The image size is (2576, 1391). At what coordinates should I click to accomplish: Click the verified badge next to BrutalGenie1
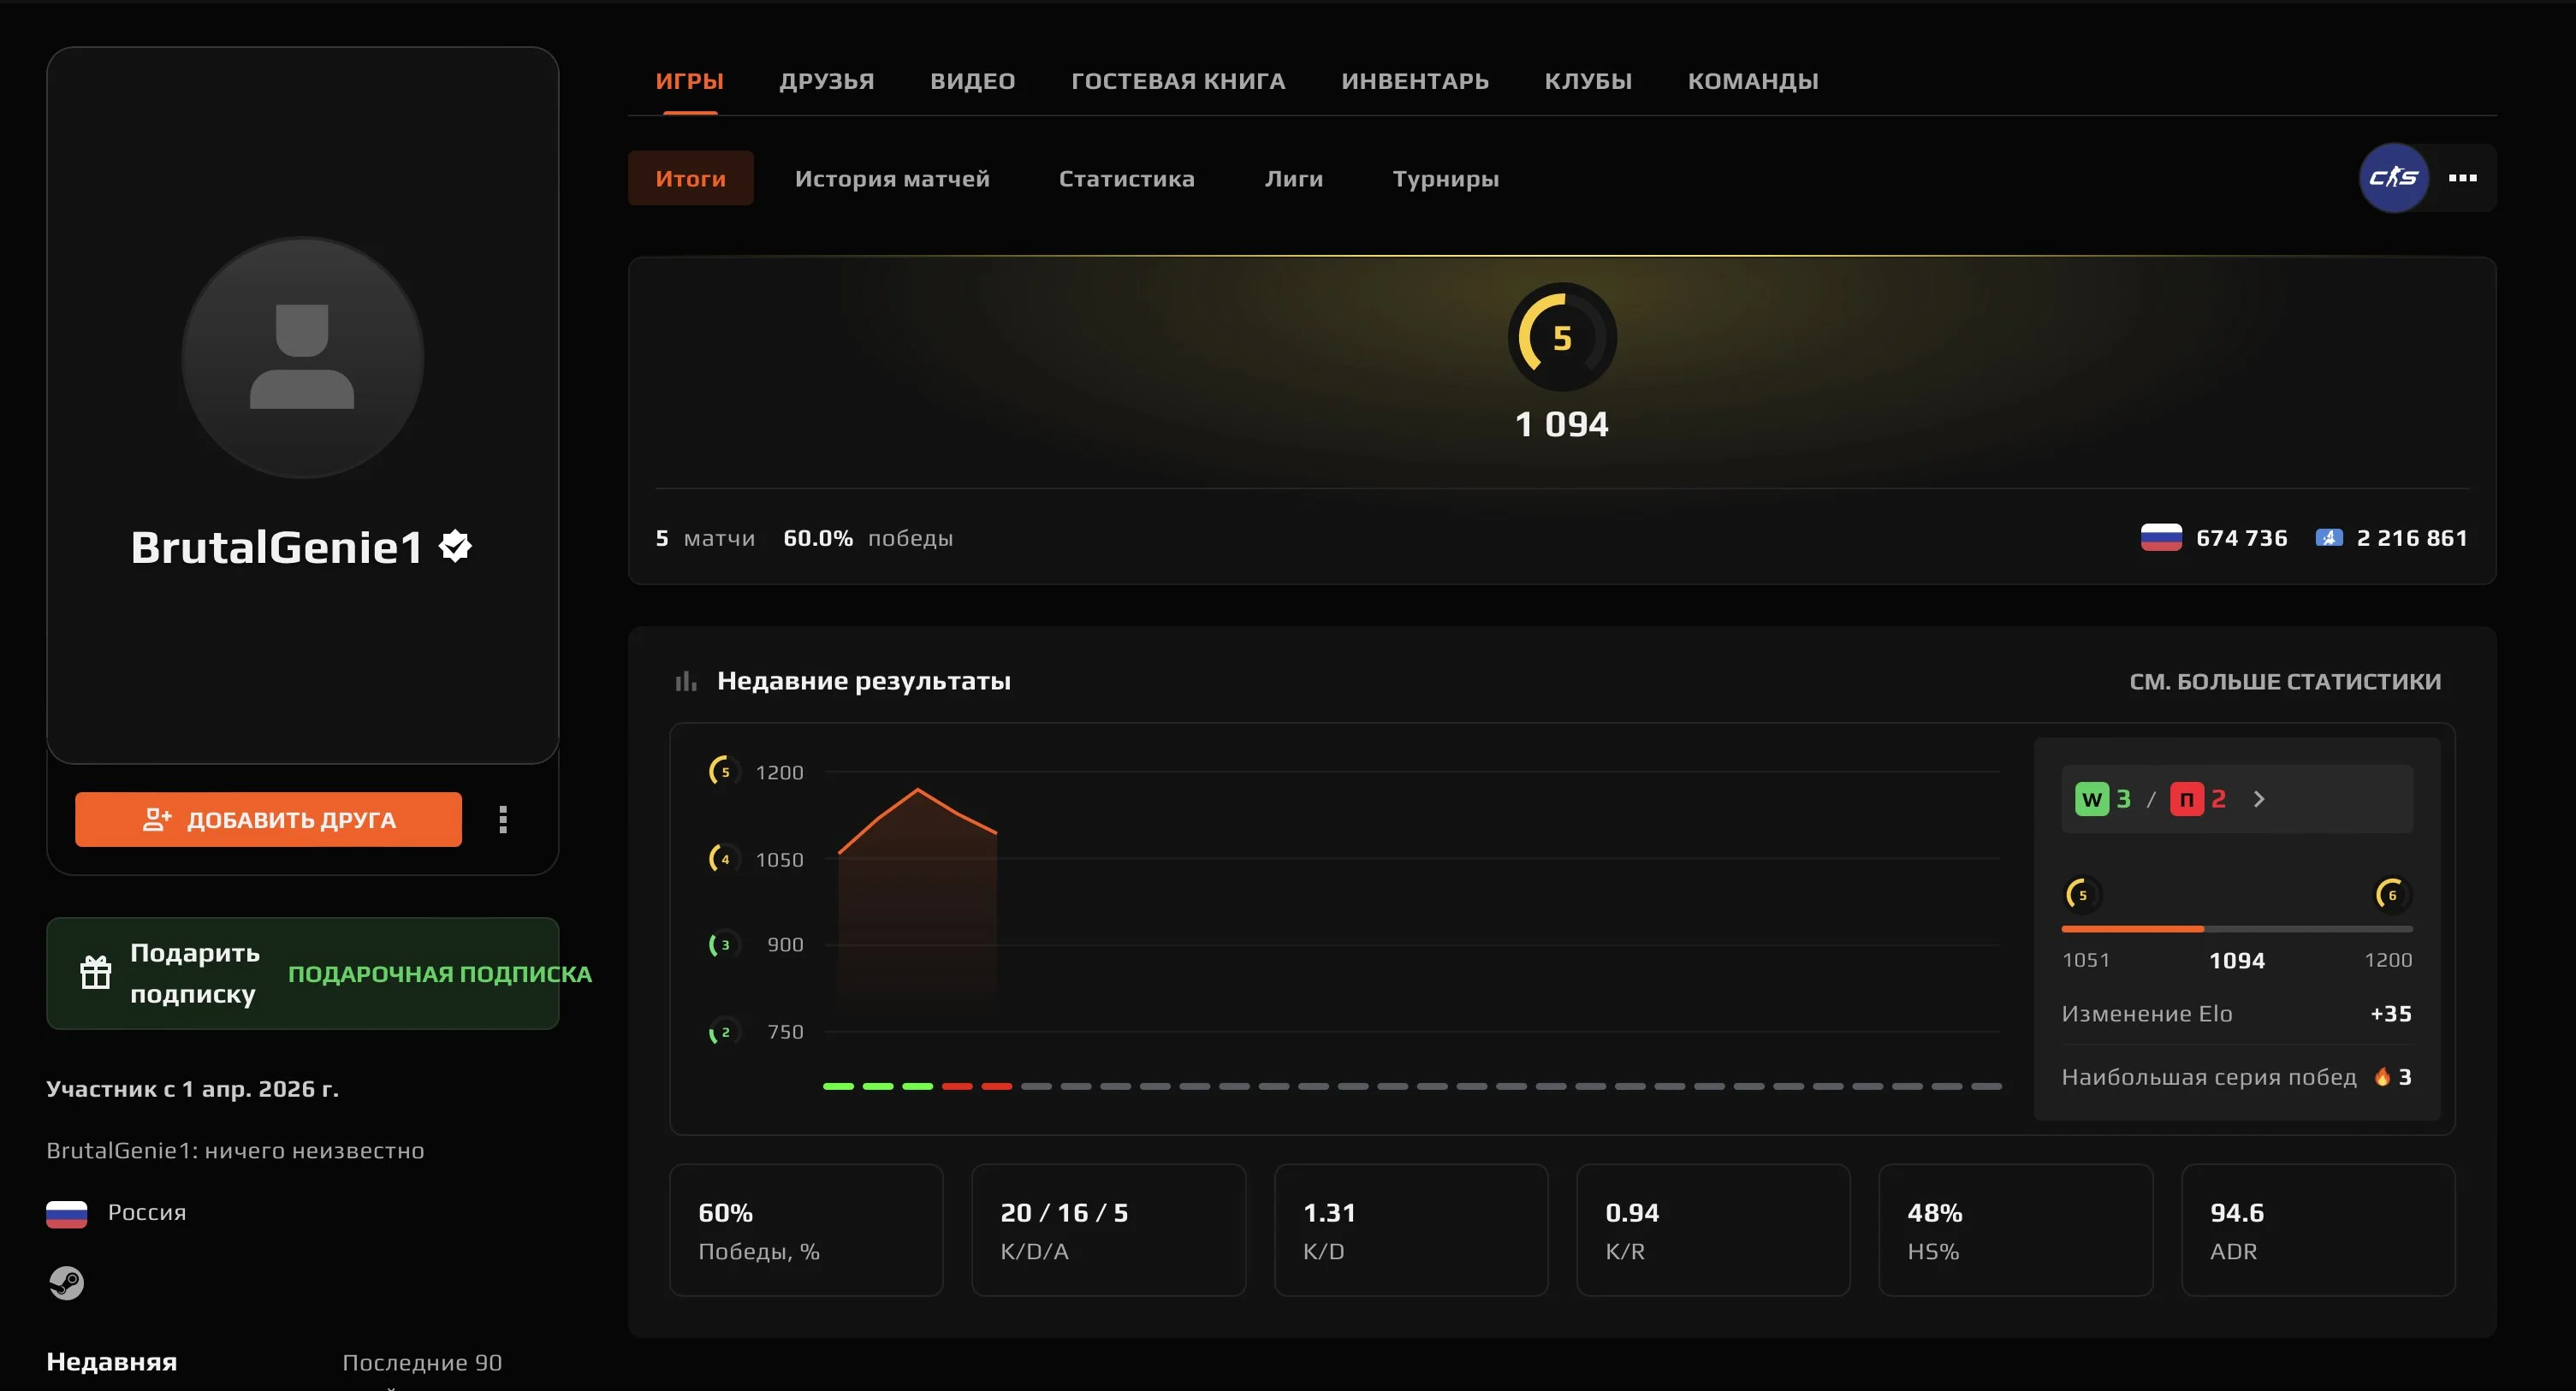tap(456, 547)
